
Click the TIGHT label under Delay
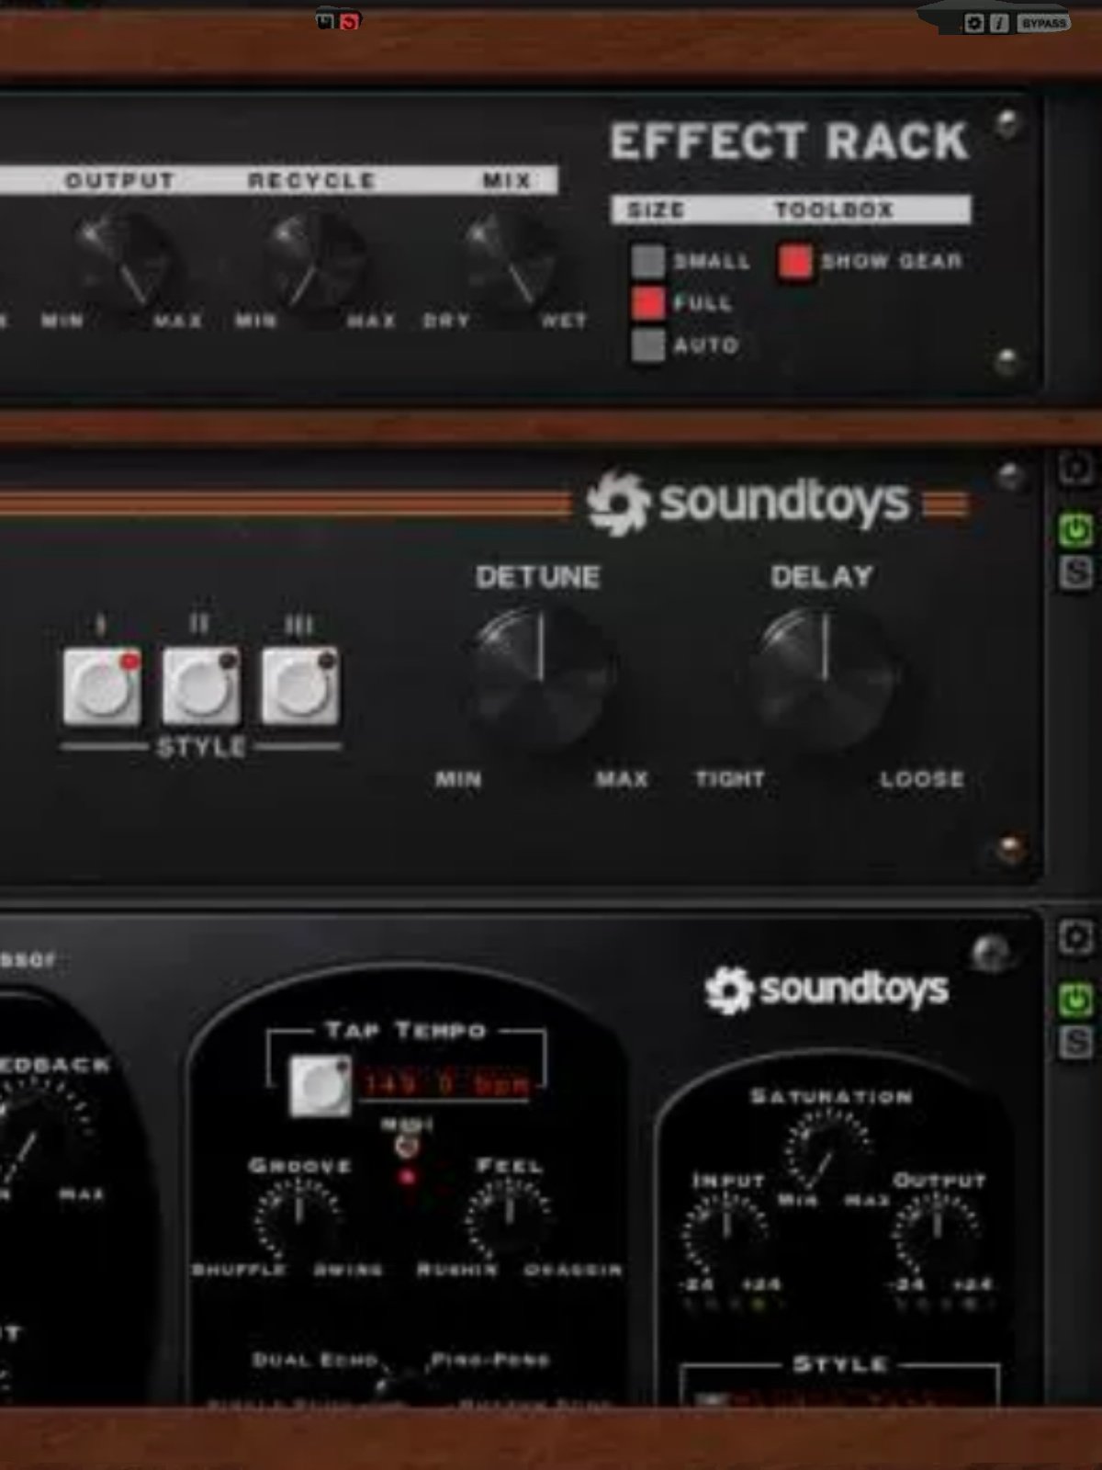pos(730,779)
